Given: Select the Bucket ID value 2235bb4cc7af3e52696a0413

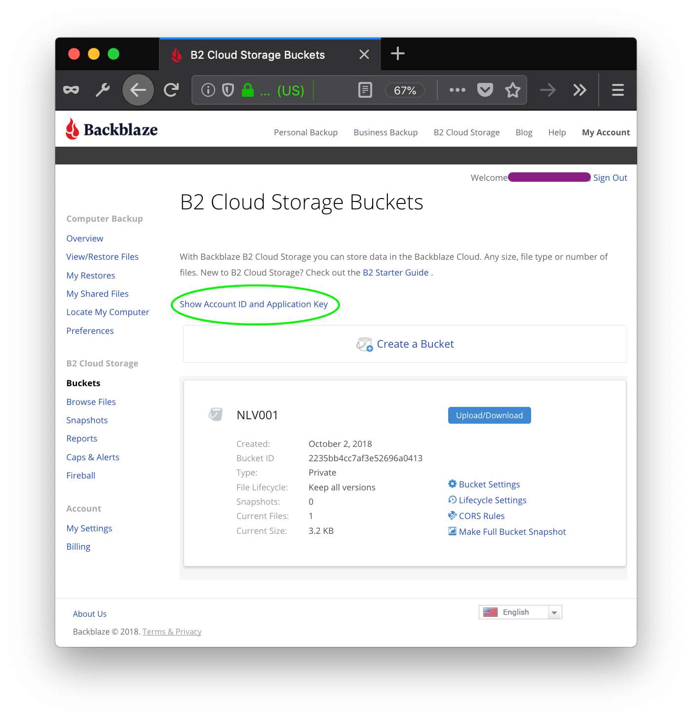Looking at the screenshot, I should (366, 458).
